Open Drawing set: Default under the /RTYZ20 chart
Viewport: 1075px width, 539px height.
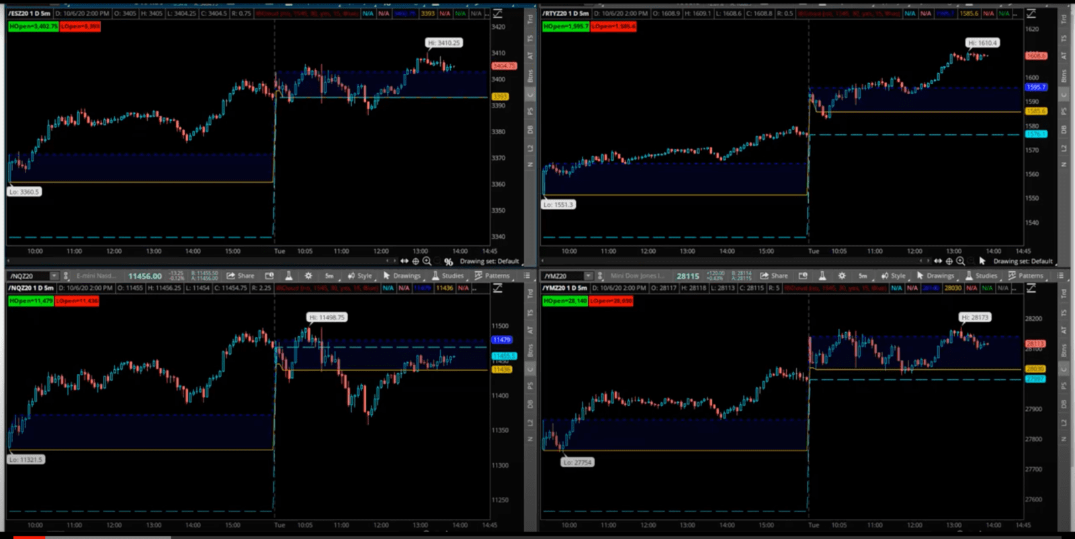coord(1023,262)
